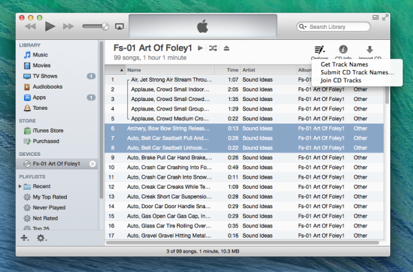Click the sidebar vertical scrollbar

click(101, 120)
